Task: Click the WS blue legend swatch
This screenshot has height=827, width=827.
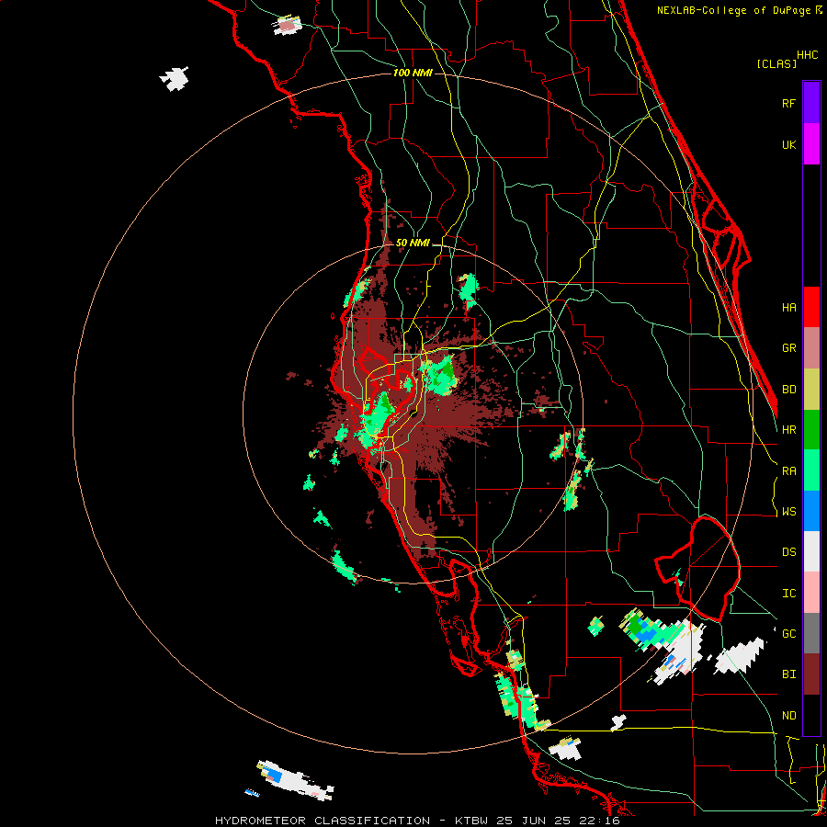Action: pos(811,511)
